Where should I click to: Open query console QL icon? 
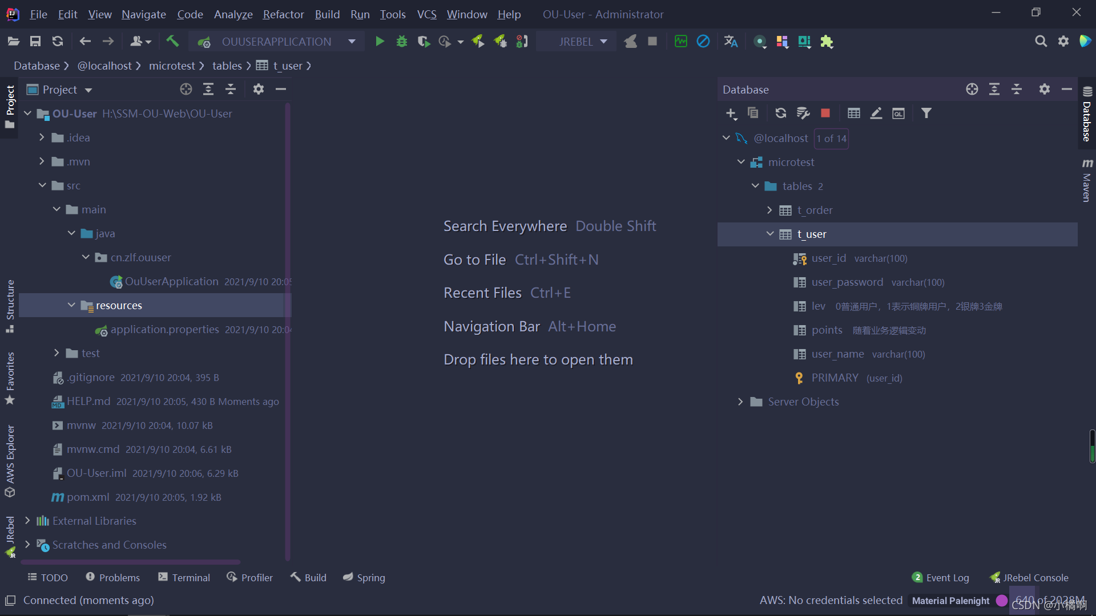point(898,113)
